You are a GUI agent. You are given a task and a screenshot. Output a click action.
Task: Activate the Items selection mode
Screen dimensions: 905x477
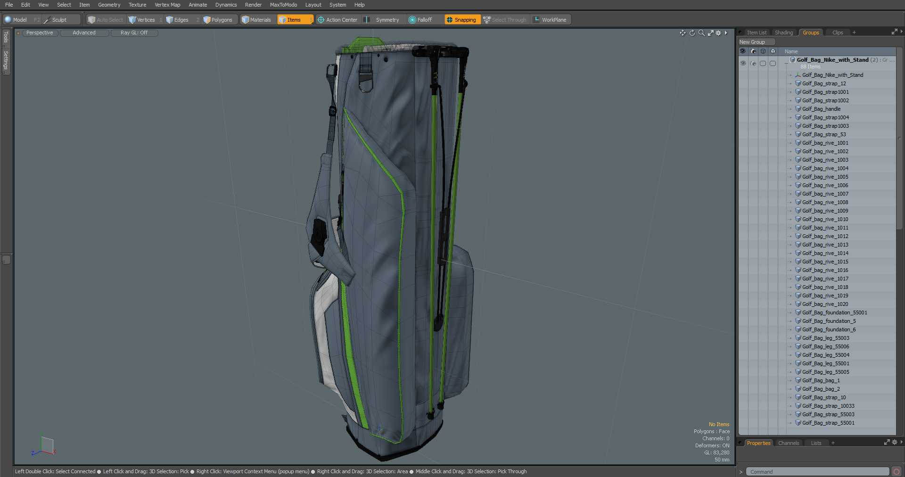pos(295,20)
